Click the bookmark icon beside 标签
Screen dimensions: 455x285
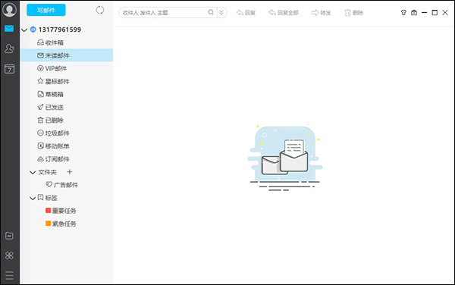(x=41, y=197)
